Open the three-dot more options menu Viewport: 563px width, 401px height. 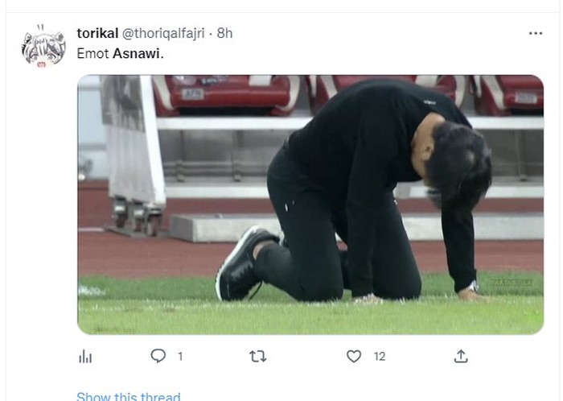[x=536, y=33]
